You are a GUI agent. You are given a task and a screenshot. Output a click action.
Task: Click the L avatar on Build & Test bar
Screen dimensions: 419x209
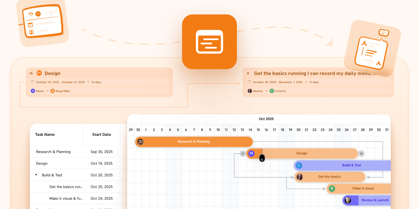[299, 165]
